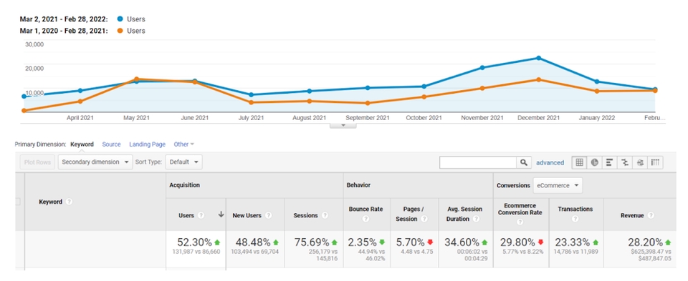Switch to the Term cloud view icon
This screenshot has height=281, width=688.
pos(640,162)
